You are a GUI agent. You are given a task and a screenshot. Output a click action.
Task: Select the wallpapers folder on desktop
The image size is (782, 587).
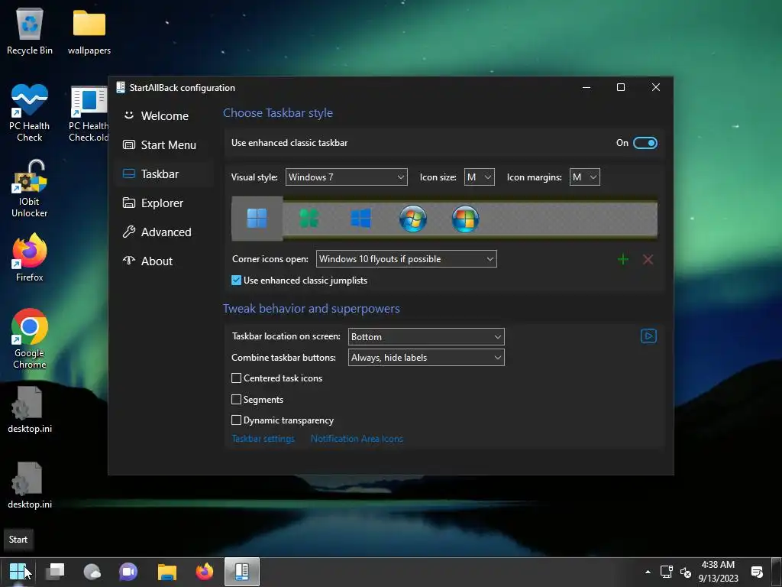click(x=89, y=31)
